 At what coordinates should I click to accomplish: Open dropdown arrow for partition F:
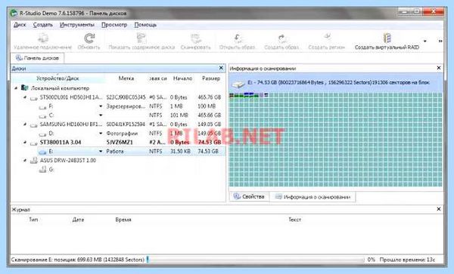click(x=101, y=106)
